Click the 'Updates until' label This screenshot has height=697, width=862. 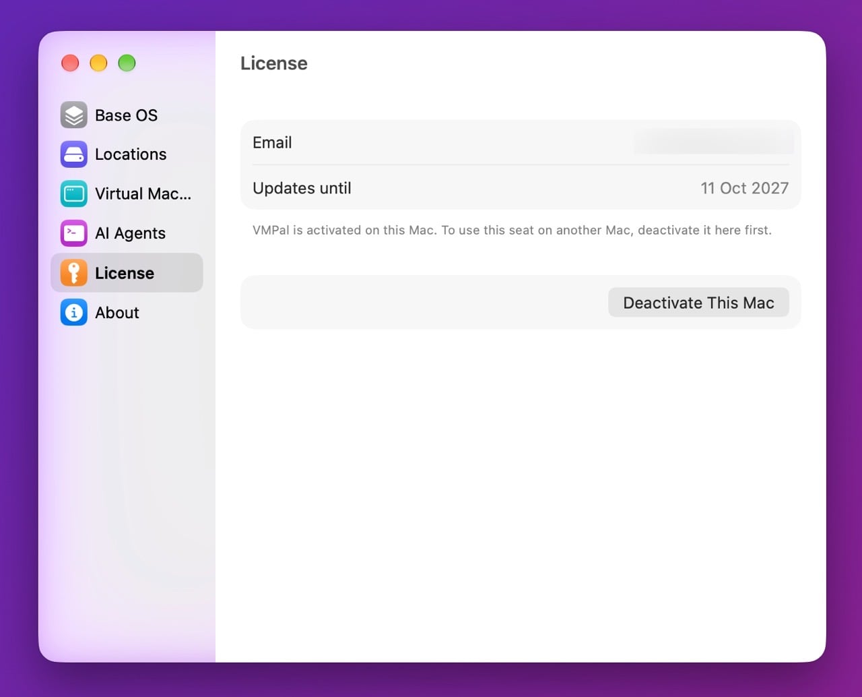click(x=302, y=188)
